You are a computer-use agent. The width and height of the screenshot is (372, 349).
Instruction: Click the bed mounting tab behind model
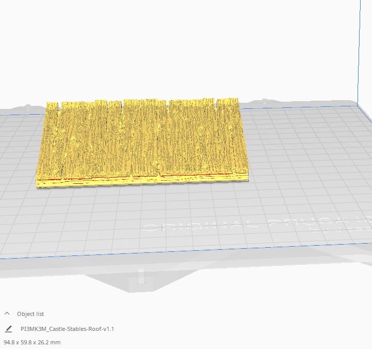265,101
